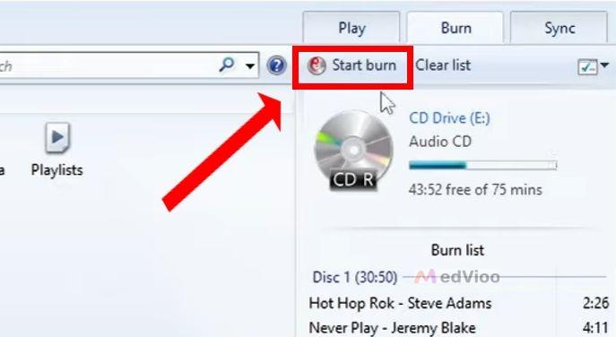
Task: Click the CD R disc icon
Action: coord(353,151)
